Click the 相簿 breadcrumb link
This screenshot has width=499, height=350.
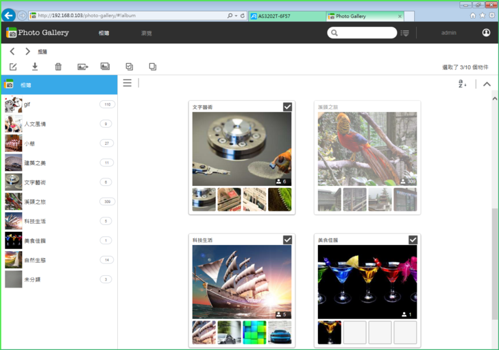pyautogui.click(x=42, y=51)
